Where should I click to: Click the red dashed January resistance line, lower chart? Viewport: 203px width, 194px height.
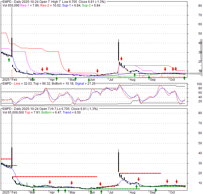pyautogui.click(x=6, y=159)
